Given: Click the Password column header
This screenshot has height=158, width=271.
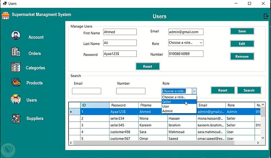Looking at the screenshot, I should tap(124, 105).
